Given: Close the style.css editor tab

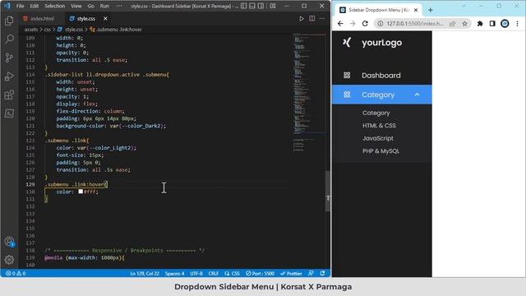Looking at the screenshot, I should coord(105,19).
